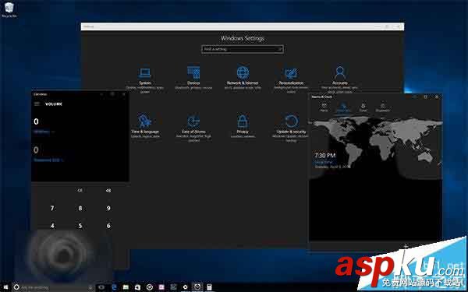Image resolution: width=468 pixels, height=292 pixels.
Task: Open Ease of Access settings icon
Action: tap(193, 121)
